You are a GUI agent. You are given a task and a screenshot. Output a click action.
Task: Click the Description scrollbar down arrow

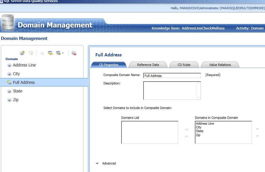coord(198,97)
